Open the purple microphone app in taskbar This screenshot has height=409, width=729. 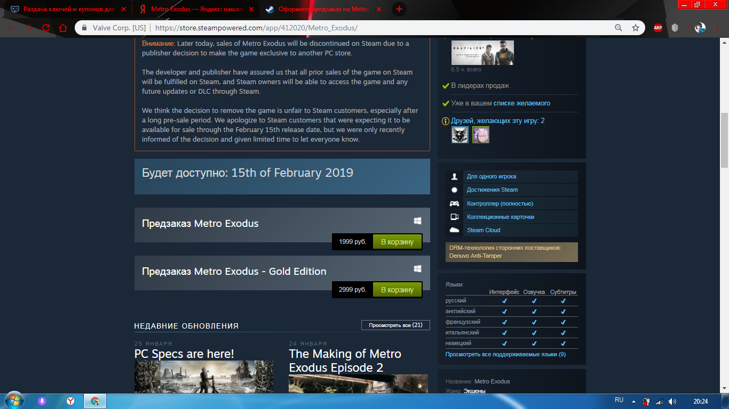point(42,401)
